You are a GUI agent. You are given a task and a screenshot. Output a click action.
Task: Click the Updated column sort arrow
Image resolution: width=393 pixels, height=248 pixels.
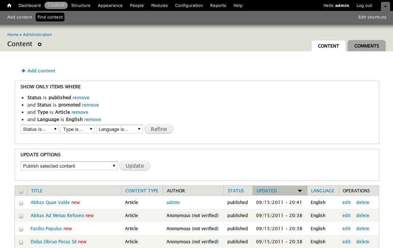[x=300, y=191]
